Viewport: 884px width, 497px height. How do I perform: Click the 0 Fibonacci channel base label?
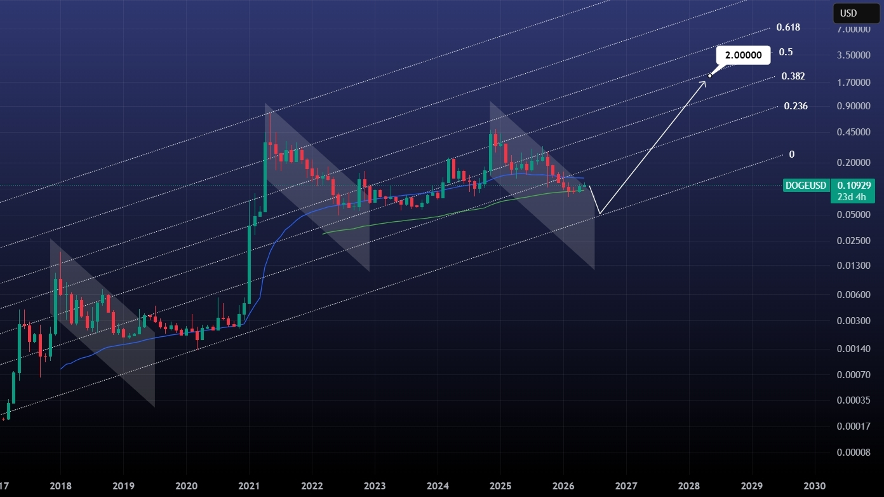coord(792,154)
